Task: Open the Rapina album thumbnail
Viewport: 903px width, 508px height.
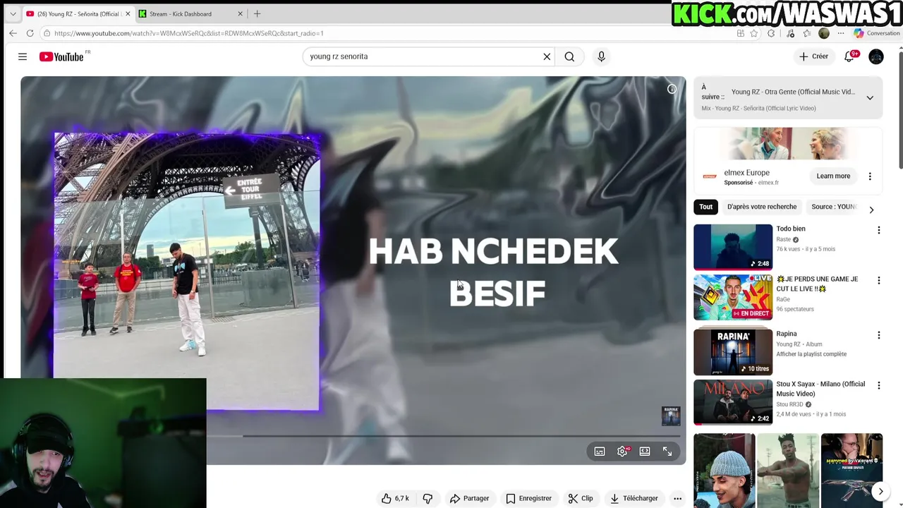Action: click(733, 351)
